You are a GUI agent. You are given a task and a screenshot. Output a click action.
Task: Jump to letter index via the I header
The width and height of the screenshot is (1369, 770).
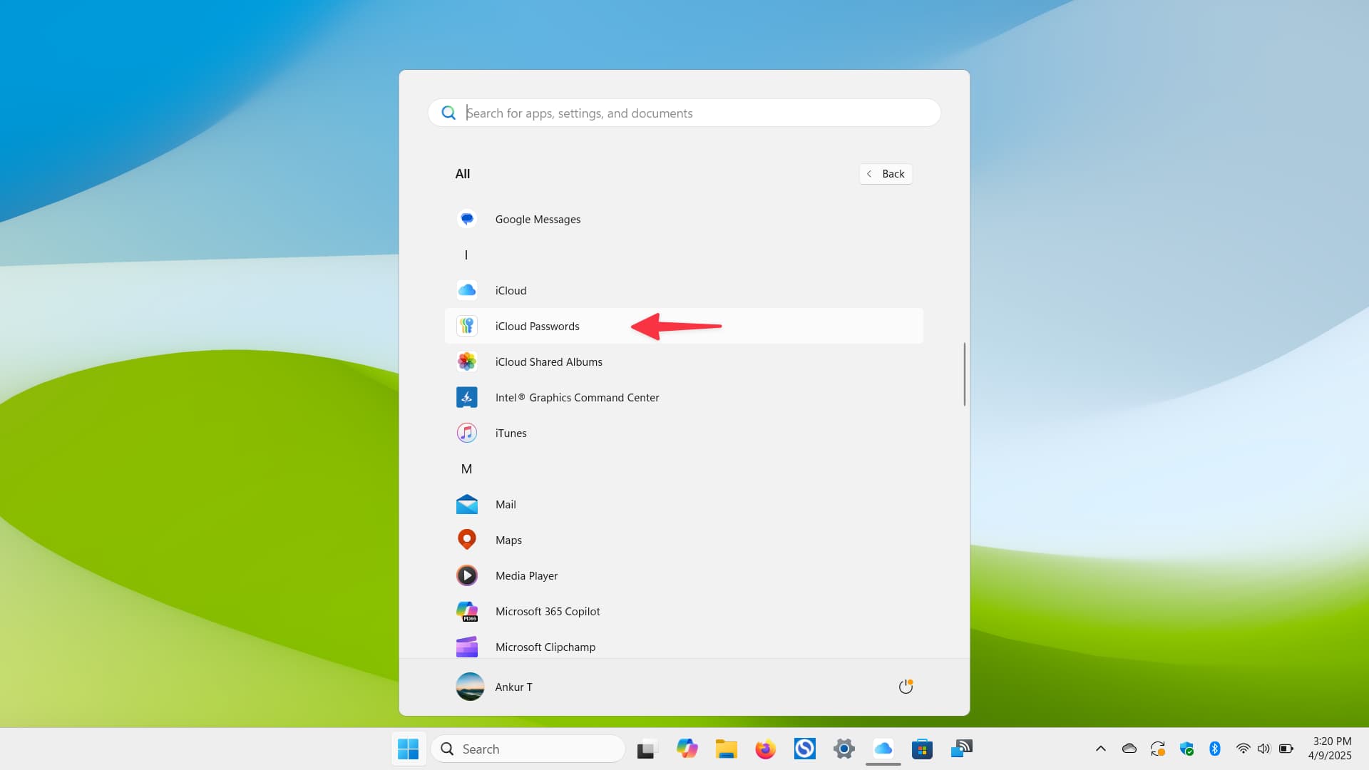pyautogui.click(x=466, y=255)
